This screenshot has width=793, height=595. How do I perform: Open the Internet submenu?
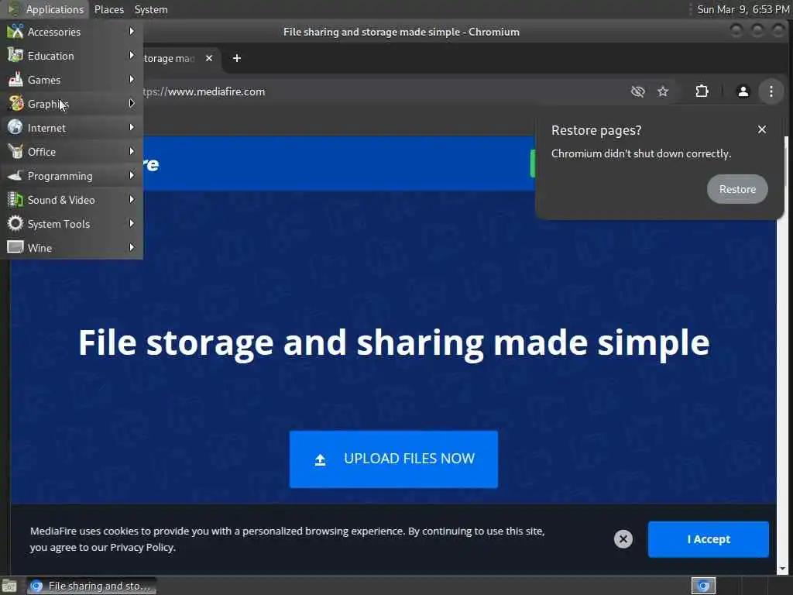coord(71,128)
